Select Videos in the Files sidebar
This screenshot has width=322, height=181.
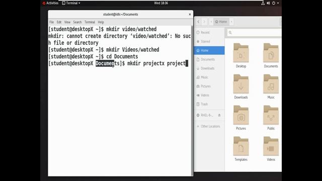[209, 95]
